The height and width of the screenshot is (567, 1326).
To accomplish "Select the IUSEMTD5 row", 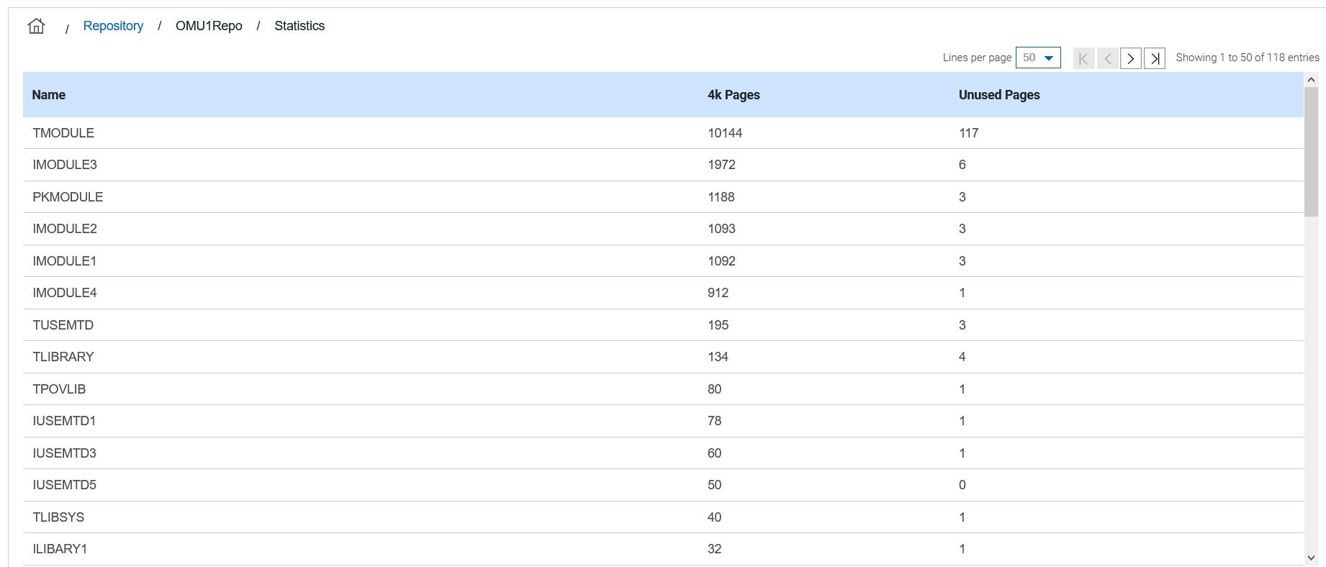I will coord(65,485).
